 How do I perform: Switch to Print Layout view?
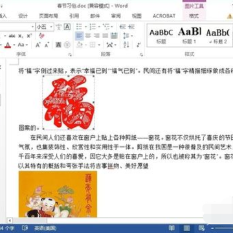(186, 228)
